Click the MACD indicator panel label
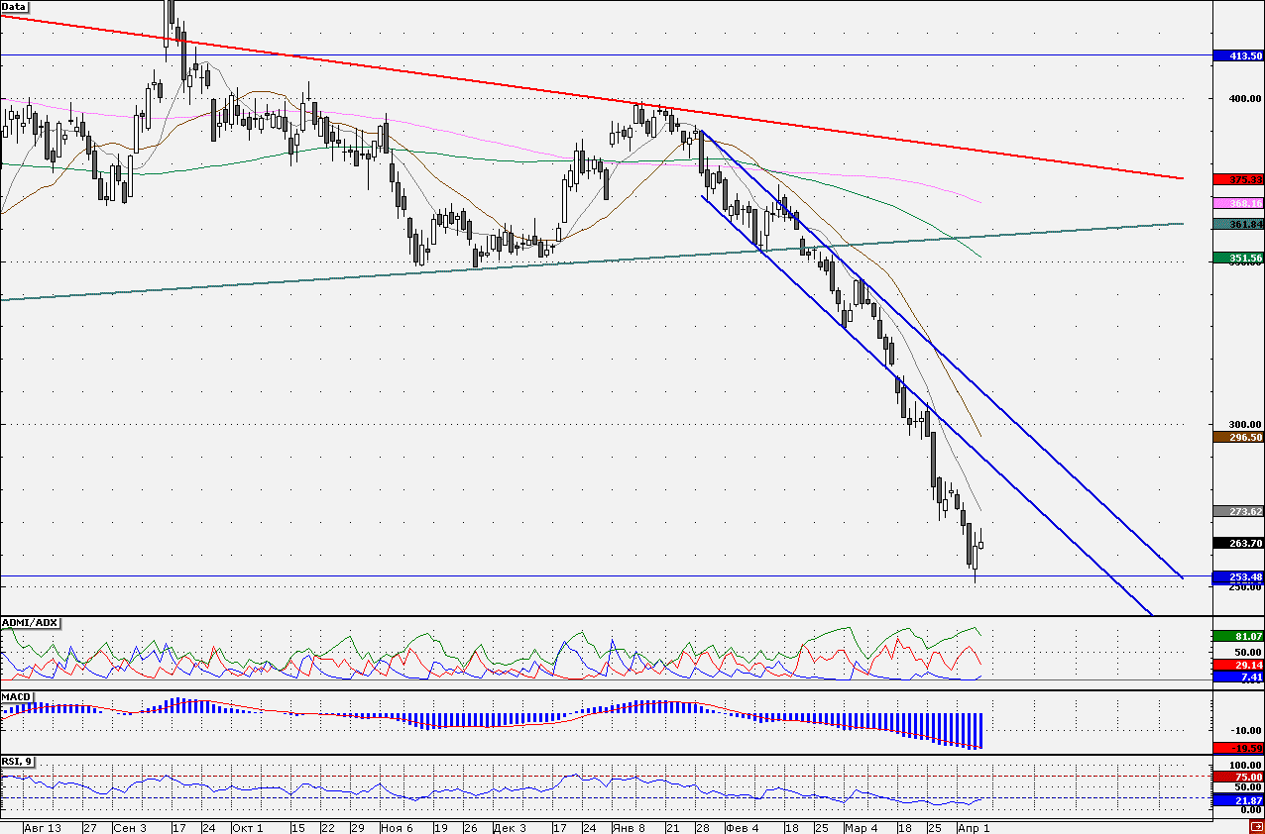 17,696
